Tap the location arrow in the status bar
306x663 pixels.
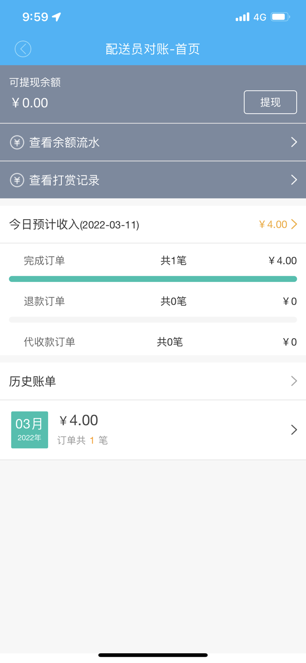(x=56, y=17)
